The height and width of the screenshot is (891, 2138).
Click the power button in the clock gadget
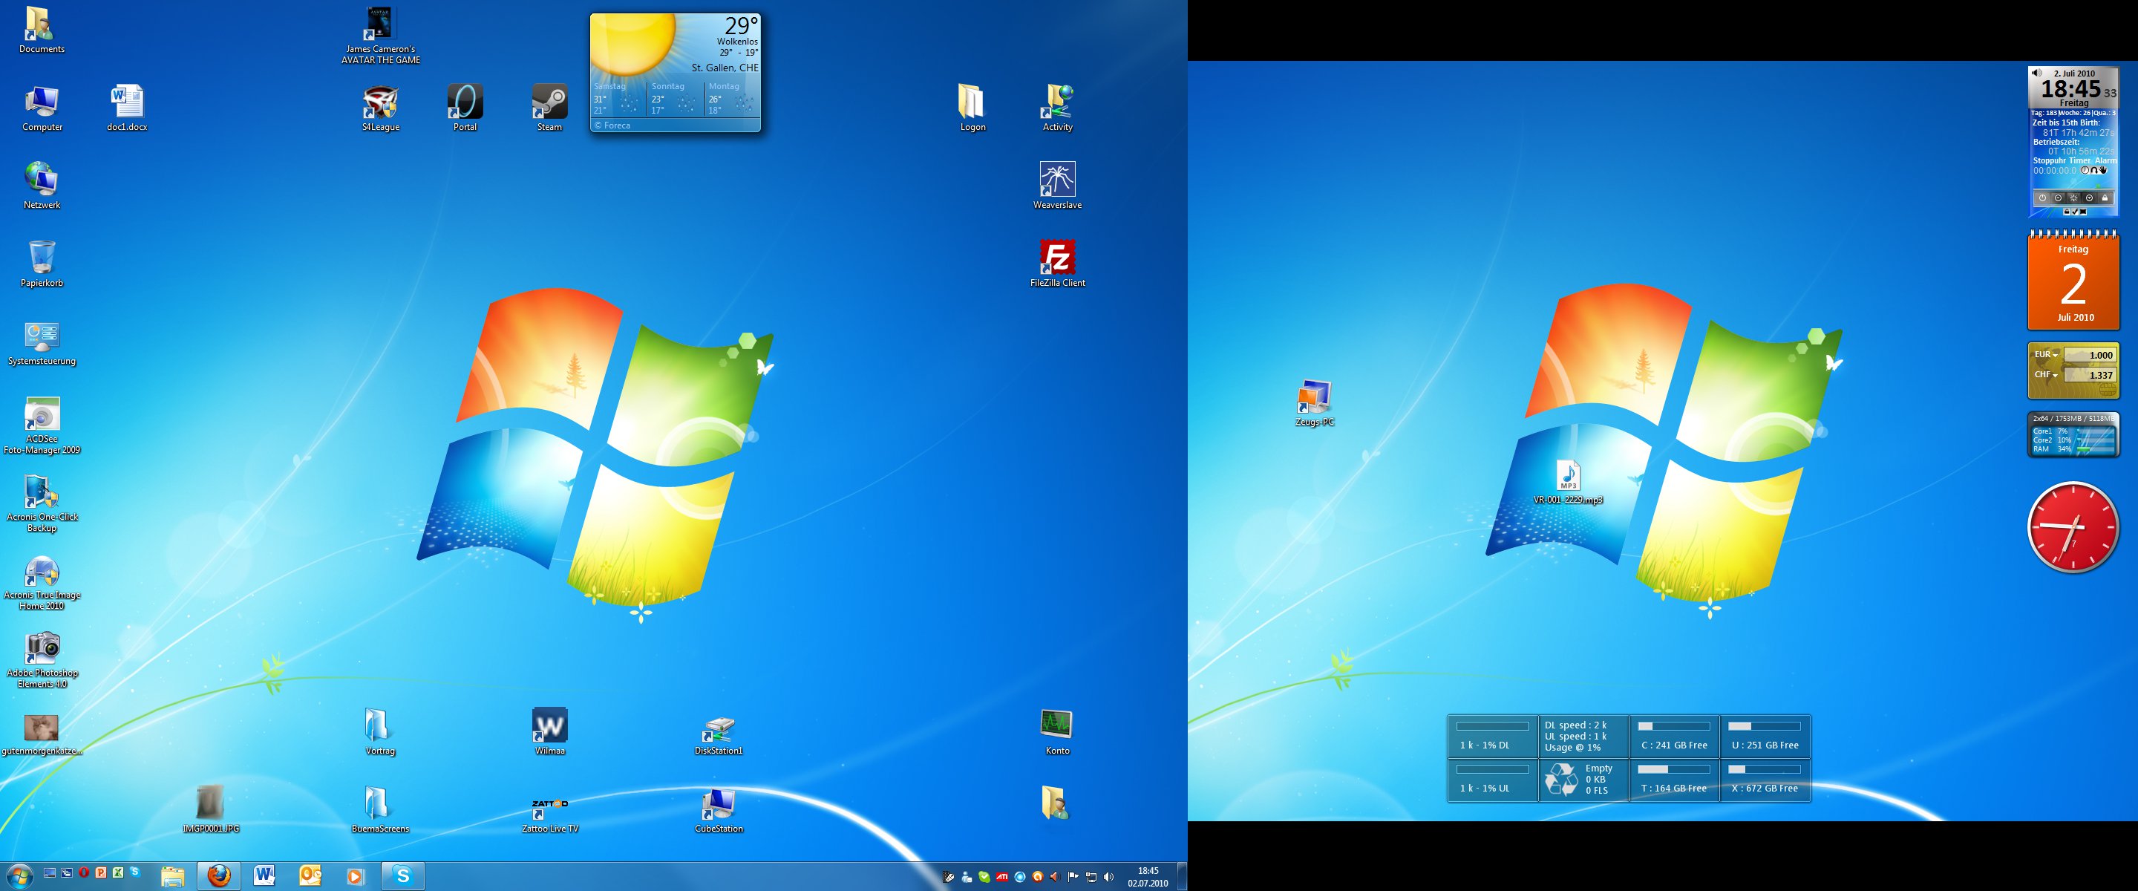point(2042,198)
